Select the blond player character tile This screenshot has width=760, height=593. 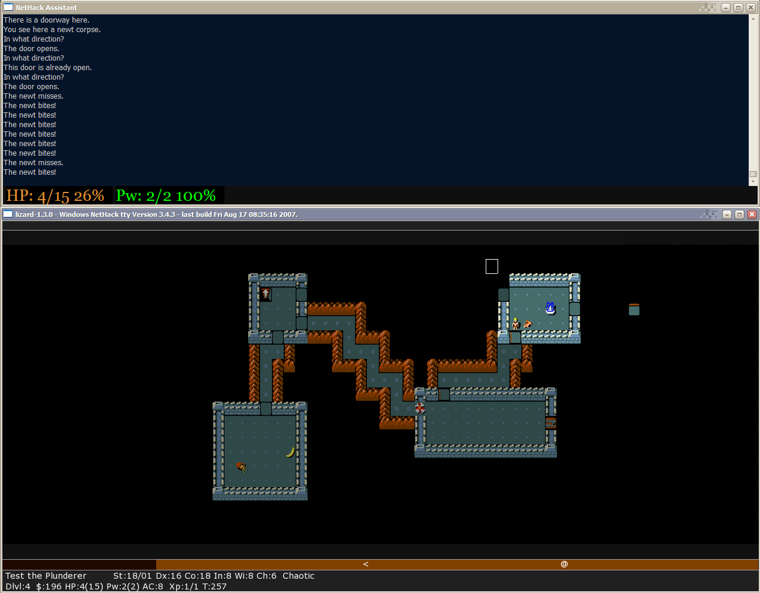coord(515,323)
